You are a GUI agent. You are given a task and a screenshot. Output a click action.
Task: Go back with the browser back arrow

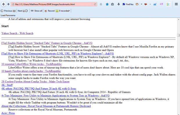(x=3, y=4)
